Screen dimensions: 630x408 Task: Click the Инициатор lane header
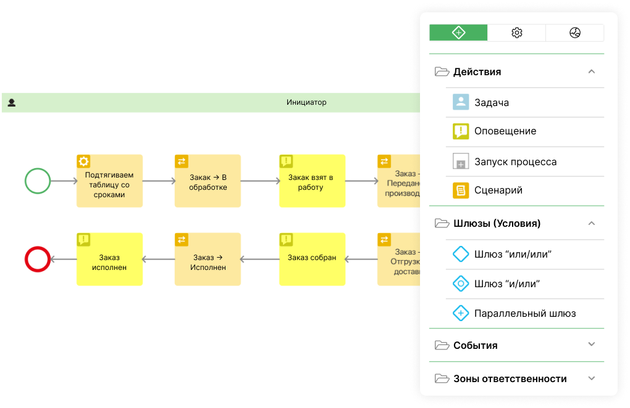(x=211, y=102)
